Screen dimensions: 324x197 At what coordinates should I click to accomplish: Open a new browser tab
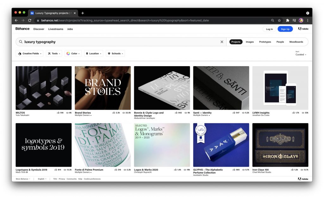click(83, 13)
